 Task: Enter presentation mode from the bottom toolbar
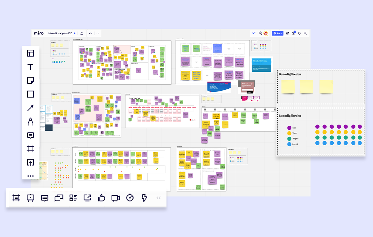click(30, 198)
